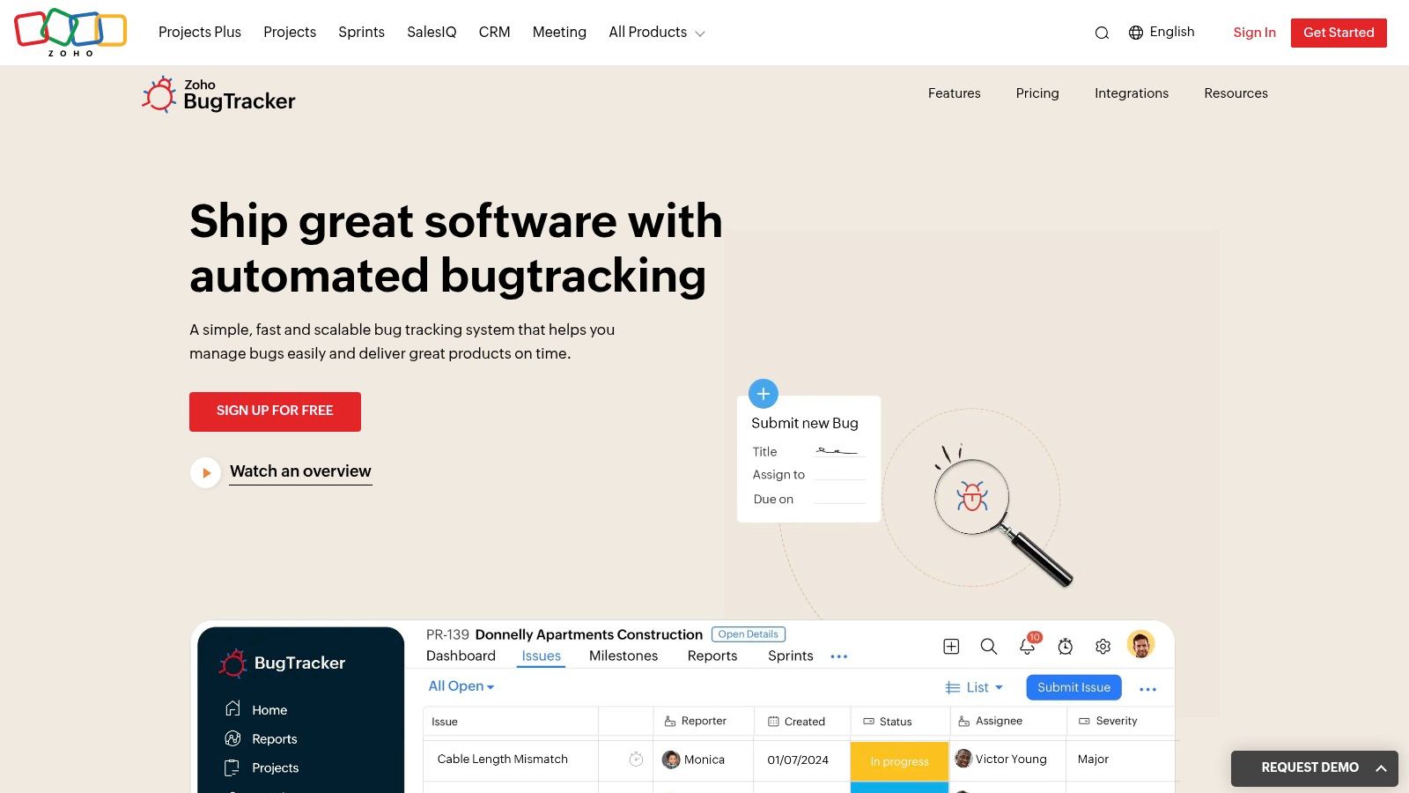Play the overview video button
1409x793 pixels.
205,472
